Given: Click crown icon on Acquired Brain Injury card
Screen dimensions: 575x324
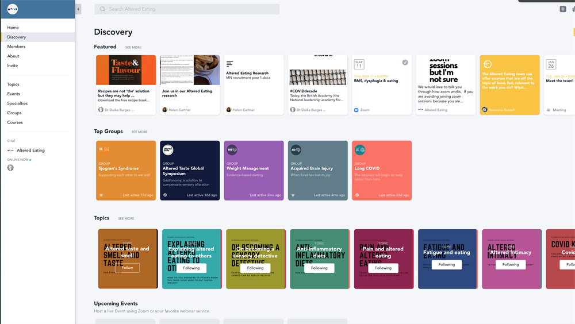Looking at the screenshot, I should click(293, 195).
